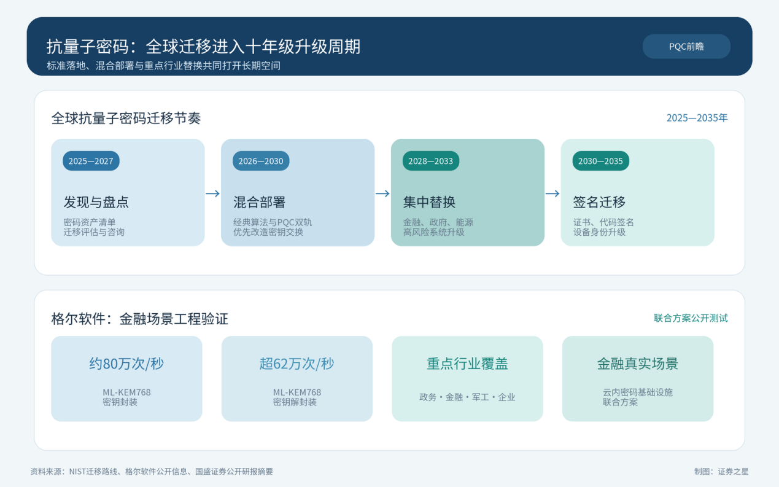Click the 2025—2035年 label

click(x=697, y=118)
